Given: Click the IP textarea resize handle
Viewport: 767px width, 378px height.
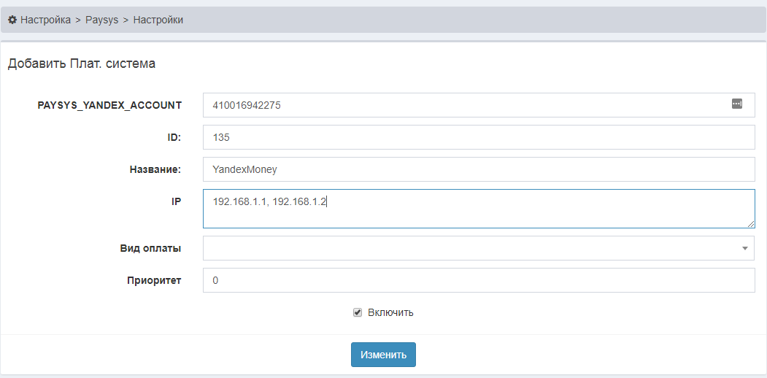Looking at the screenshot, I should pos(750,224).
